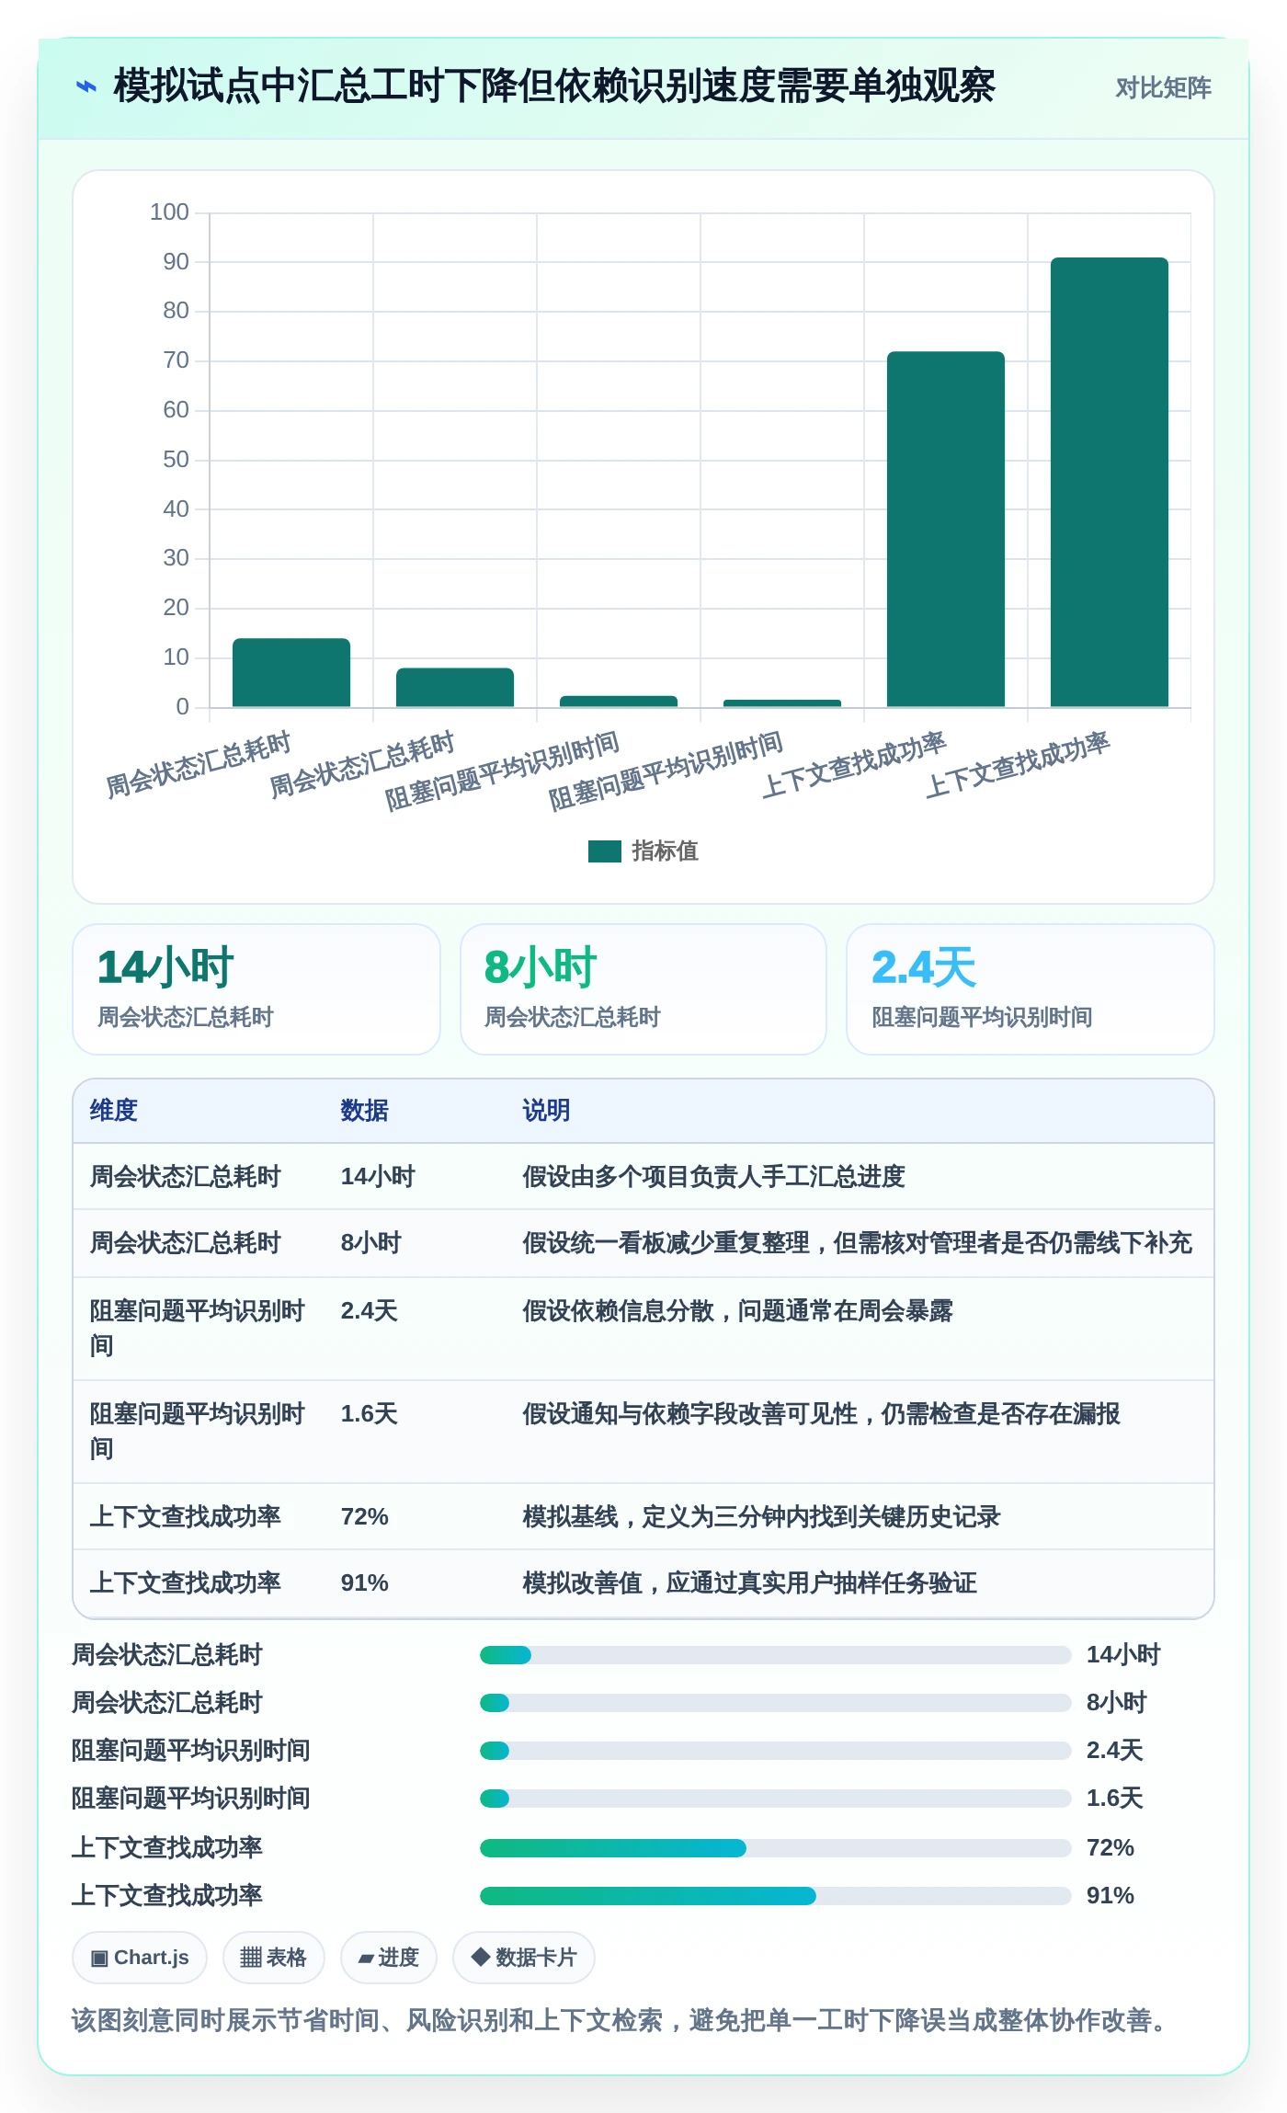Click the 对比矩阵 label in the header

1163,88
